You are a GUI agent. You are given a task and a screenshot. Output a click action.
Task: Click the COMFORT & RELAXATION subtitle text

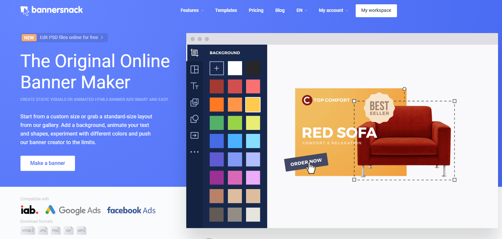[x=332, y=143]
